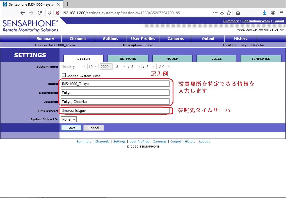Image resolution: width=286 pixels, height=198 pixels.
Task: Click the Save button
Action: [72, 128]
